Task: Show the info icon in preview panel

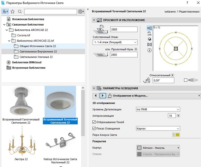Action: (149, 50)
